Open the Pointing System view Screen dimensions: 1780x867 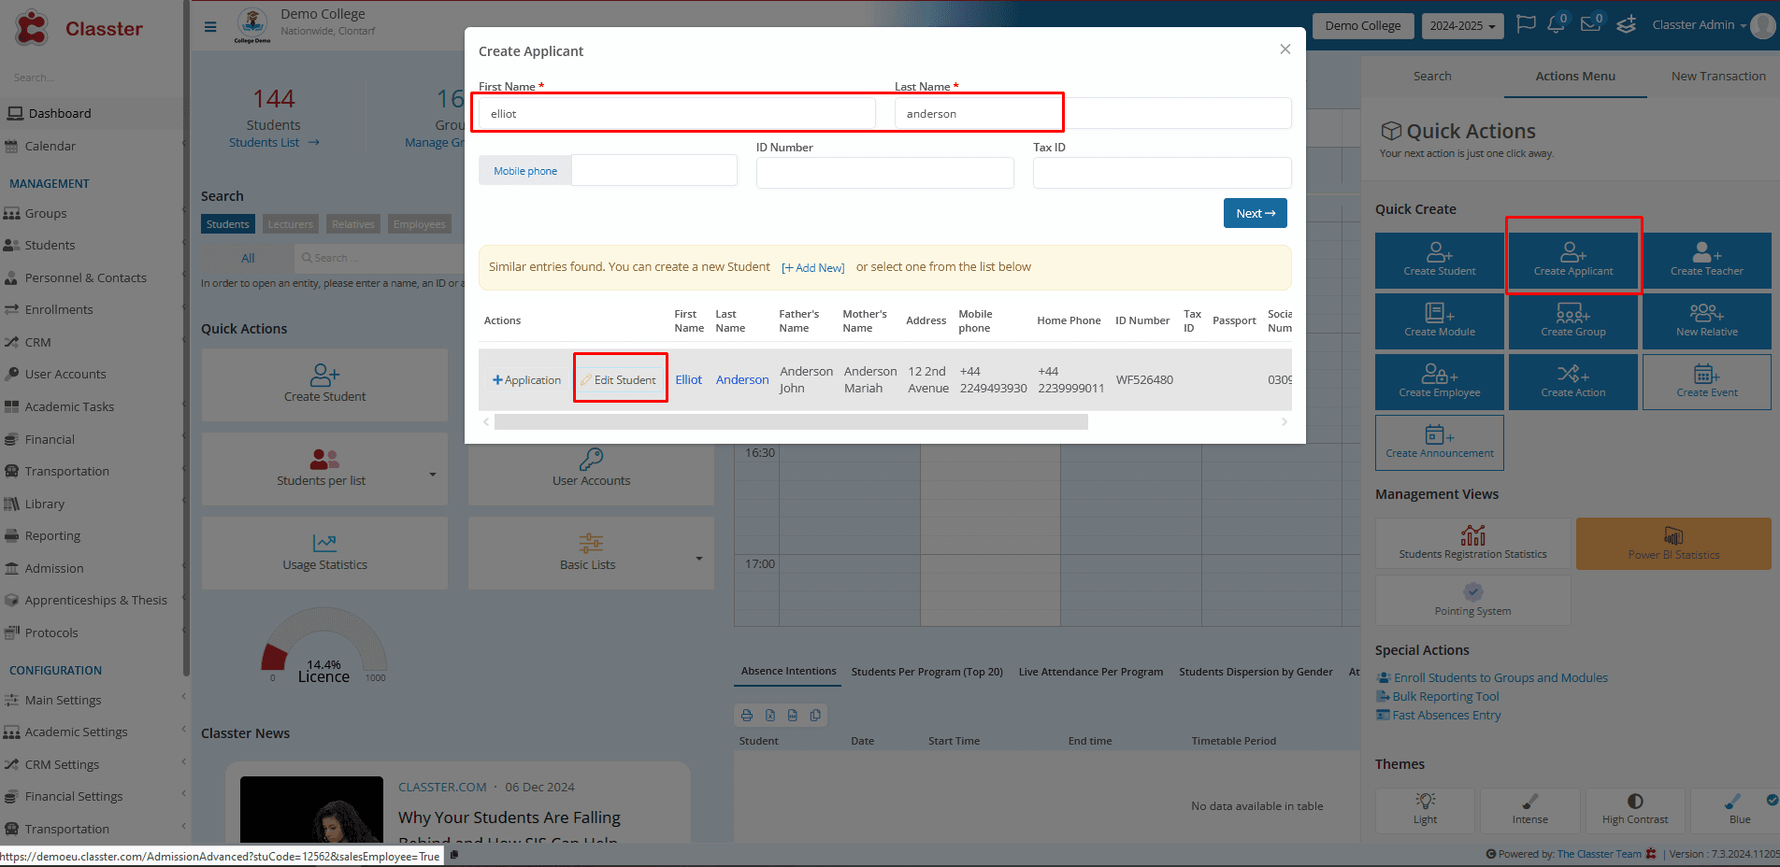pos(1472,600)
